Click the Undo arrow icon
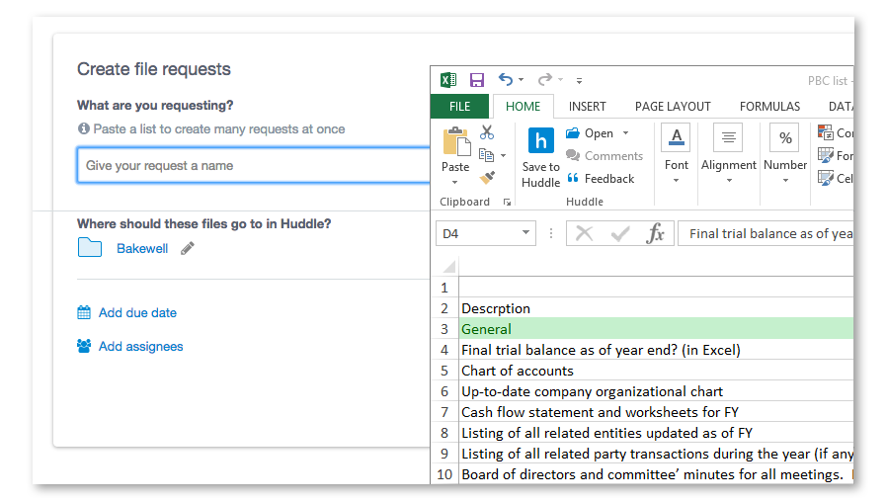 (505, 80)
